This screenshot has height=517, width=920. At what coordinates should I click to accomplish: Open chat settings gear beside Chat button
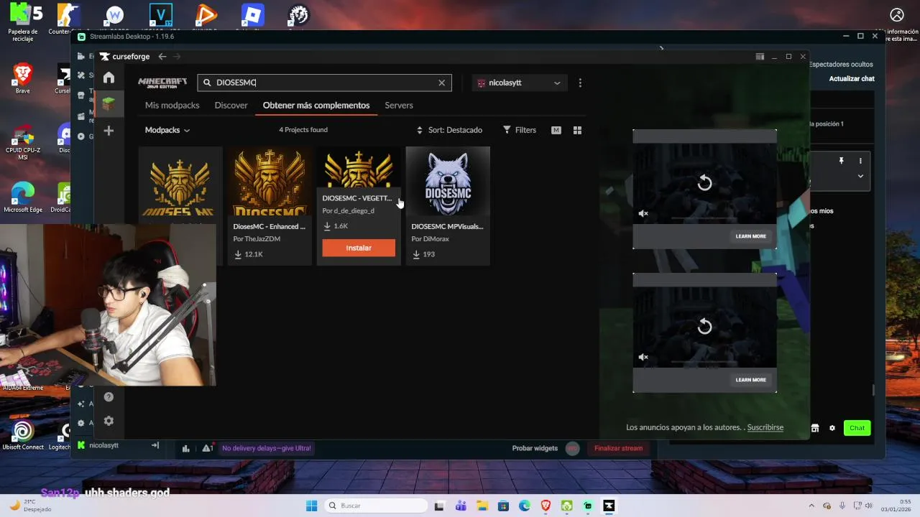tap(832, 428)
